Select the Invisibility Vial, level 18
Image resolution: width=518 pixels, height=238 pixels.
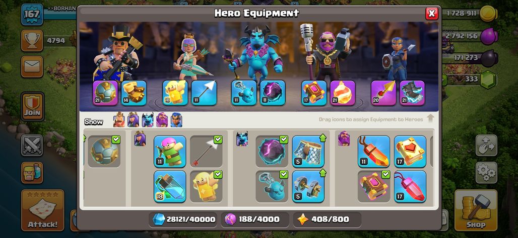170,186
